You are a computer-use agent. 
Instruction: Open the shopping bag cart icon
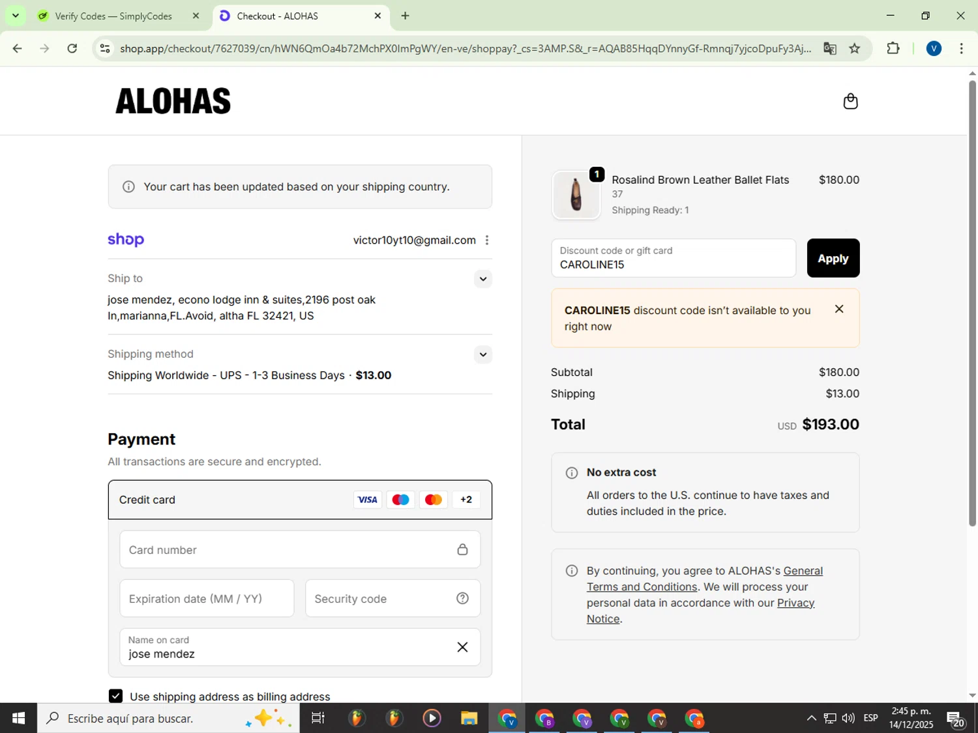click(850, 101)
